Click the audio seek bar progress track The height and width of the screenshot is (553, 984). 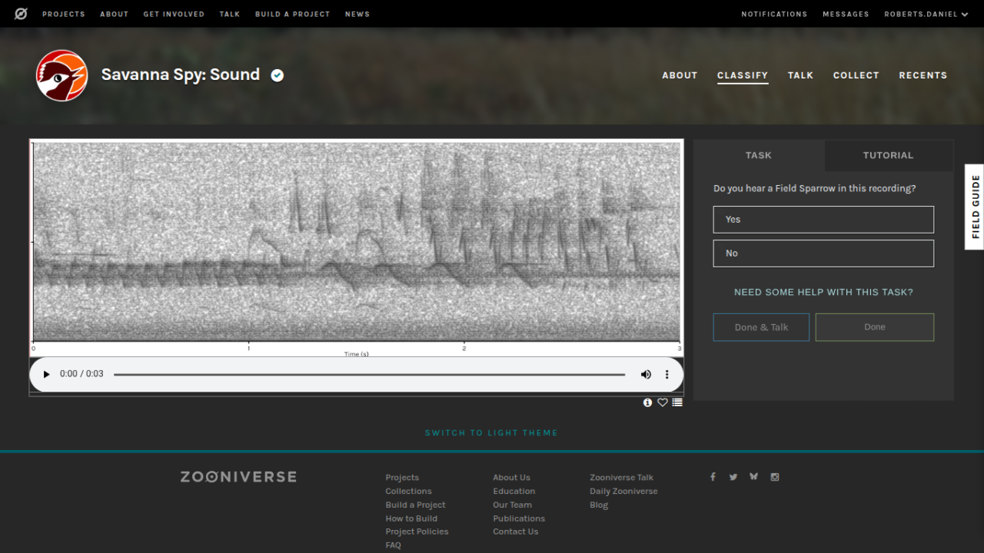(x=369, y=375)
